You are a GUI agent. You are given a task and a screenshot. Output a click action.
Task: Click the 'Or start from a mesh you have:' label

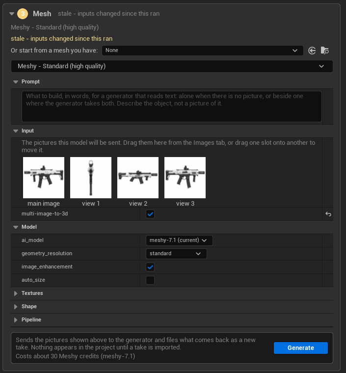(x=54, y=51)
